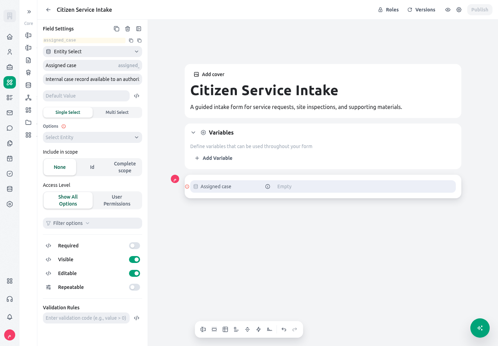This screenshot has height=346, width=498.
Task: Open the briefcase sidebar icon
Action: [10, 67]
